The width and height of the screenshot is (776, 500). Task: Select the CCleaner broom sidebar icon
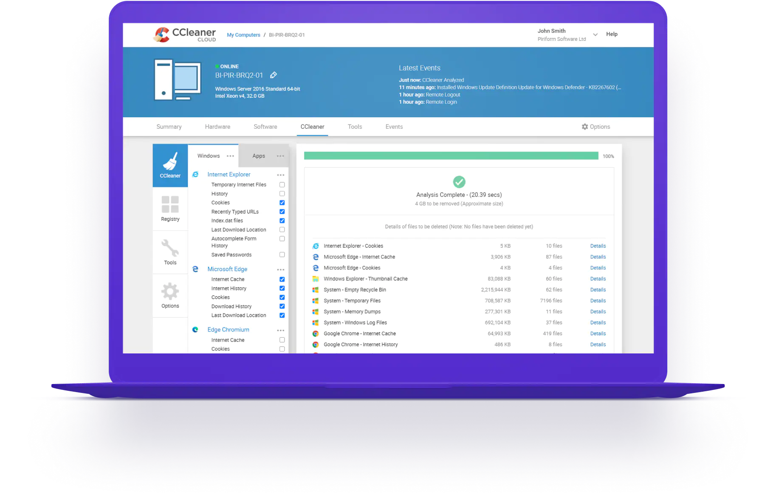(x=170, y=165)
